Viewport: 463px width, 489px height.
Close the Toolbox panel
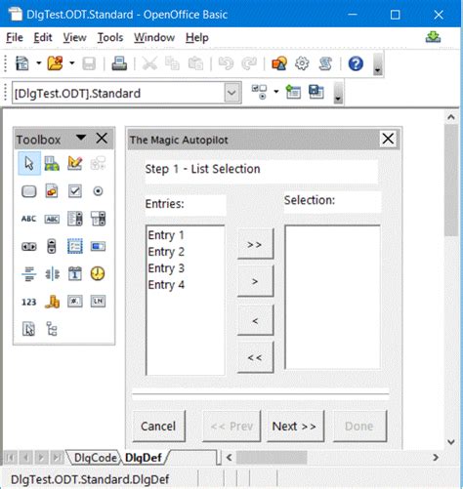[102, 139]
